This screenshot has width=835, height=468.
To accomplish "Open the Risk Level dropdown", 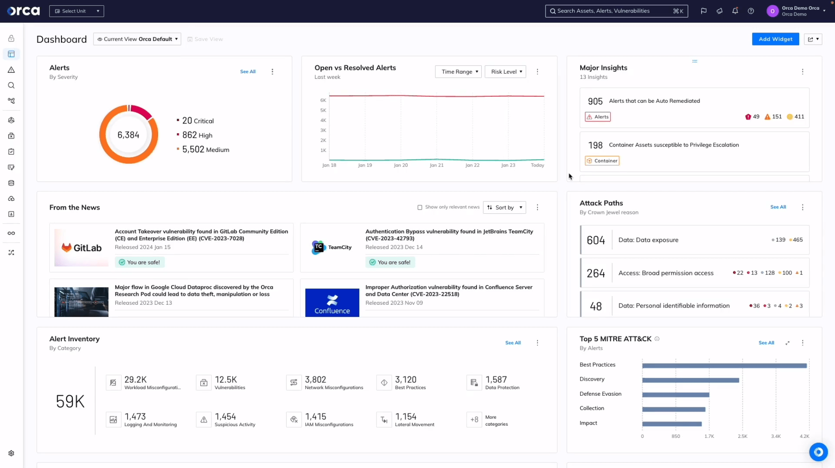I will coord(505,71).
